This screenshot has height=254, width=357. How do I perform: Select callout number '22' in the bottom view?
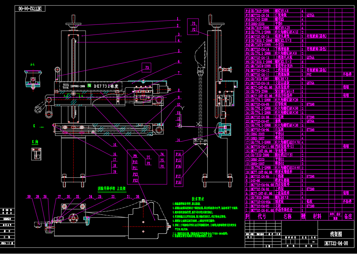click(113, 197)
